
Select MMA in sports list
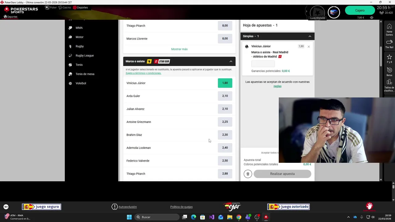[79, 28]
